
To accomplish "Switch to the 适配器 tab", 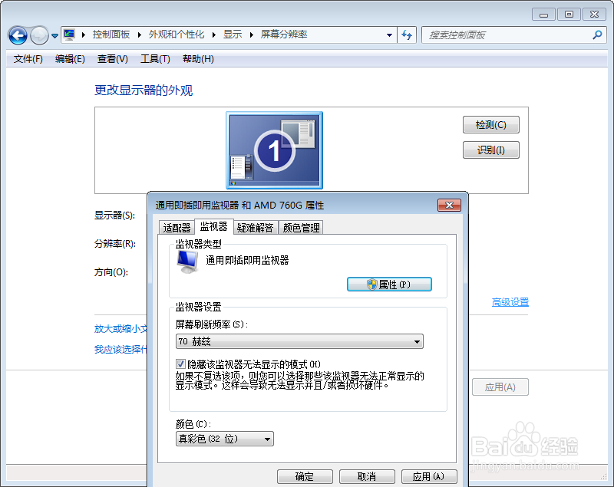I will point(177,228).
